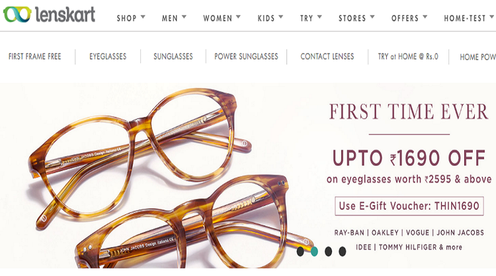Browse CONTACT LENSES
Viewport: 496px width, 276px height.
[x=327, y=57]
